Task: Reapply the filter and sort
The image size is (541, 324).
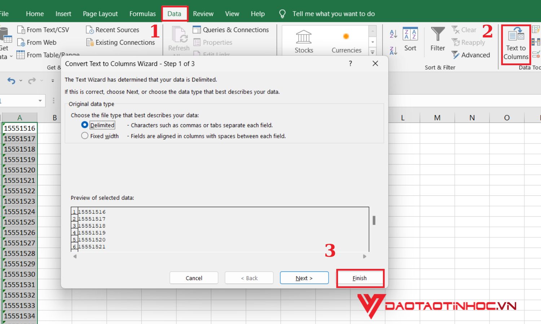Action: pos(469,42)
